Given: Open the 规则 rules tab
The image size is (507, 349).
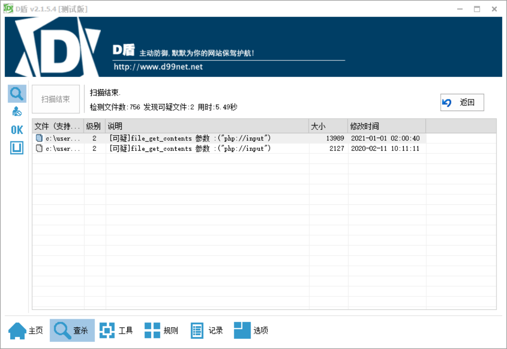Looking at the screenshot, I should point(162,330).
